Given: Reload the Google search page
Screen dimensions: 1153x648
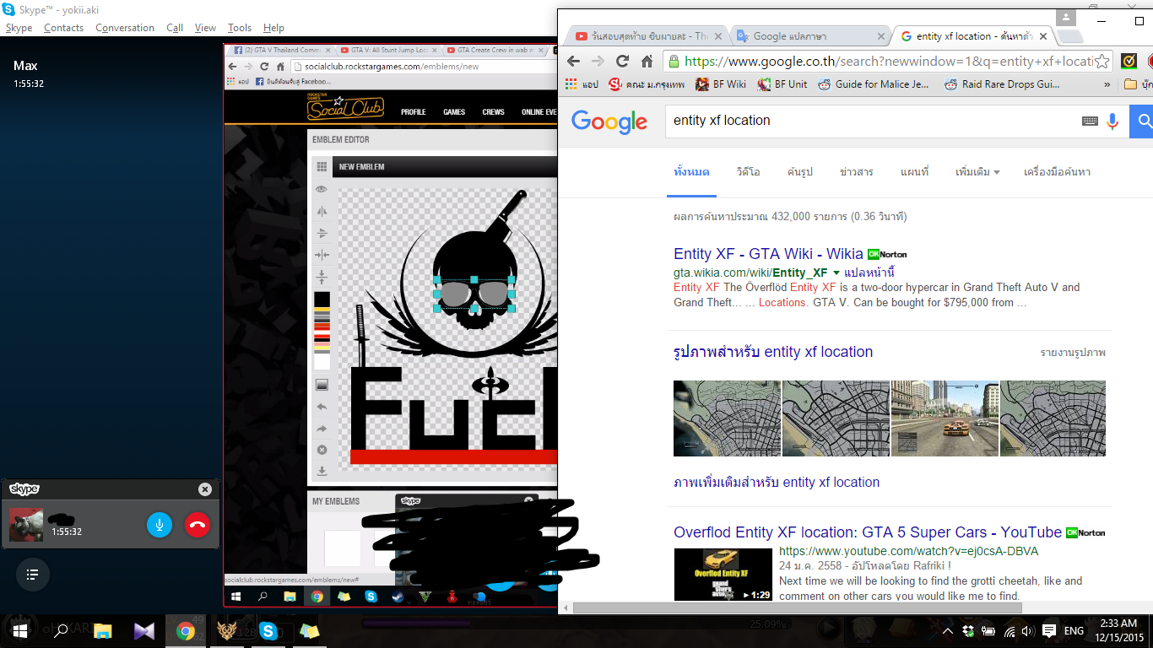Looking at the screenshot, I should tap(622, 61).
